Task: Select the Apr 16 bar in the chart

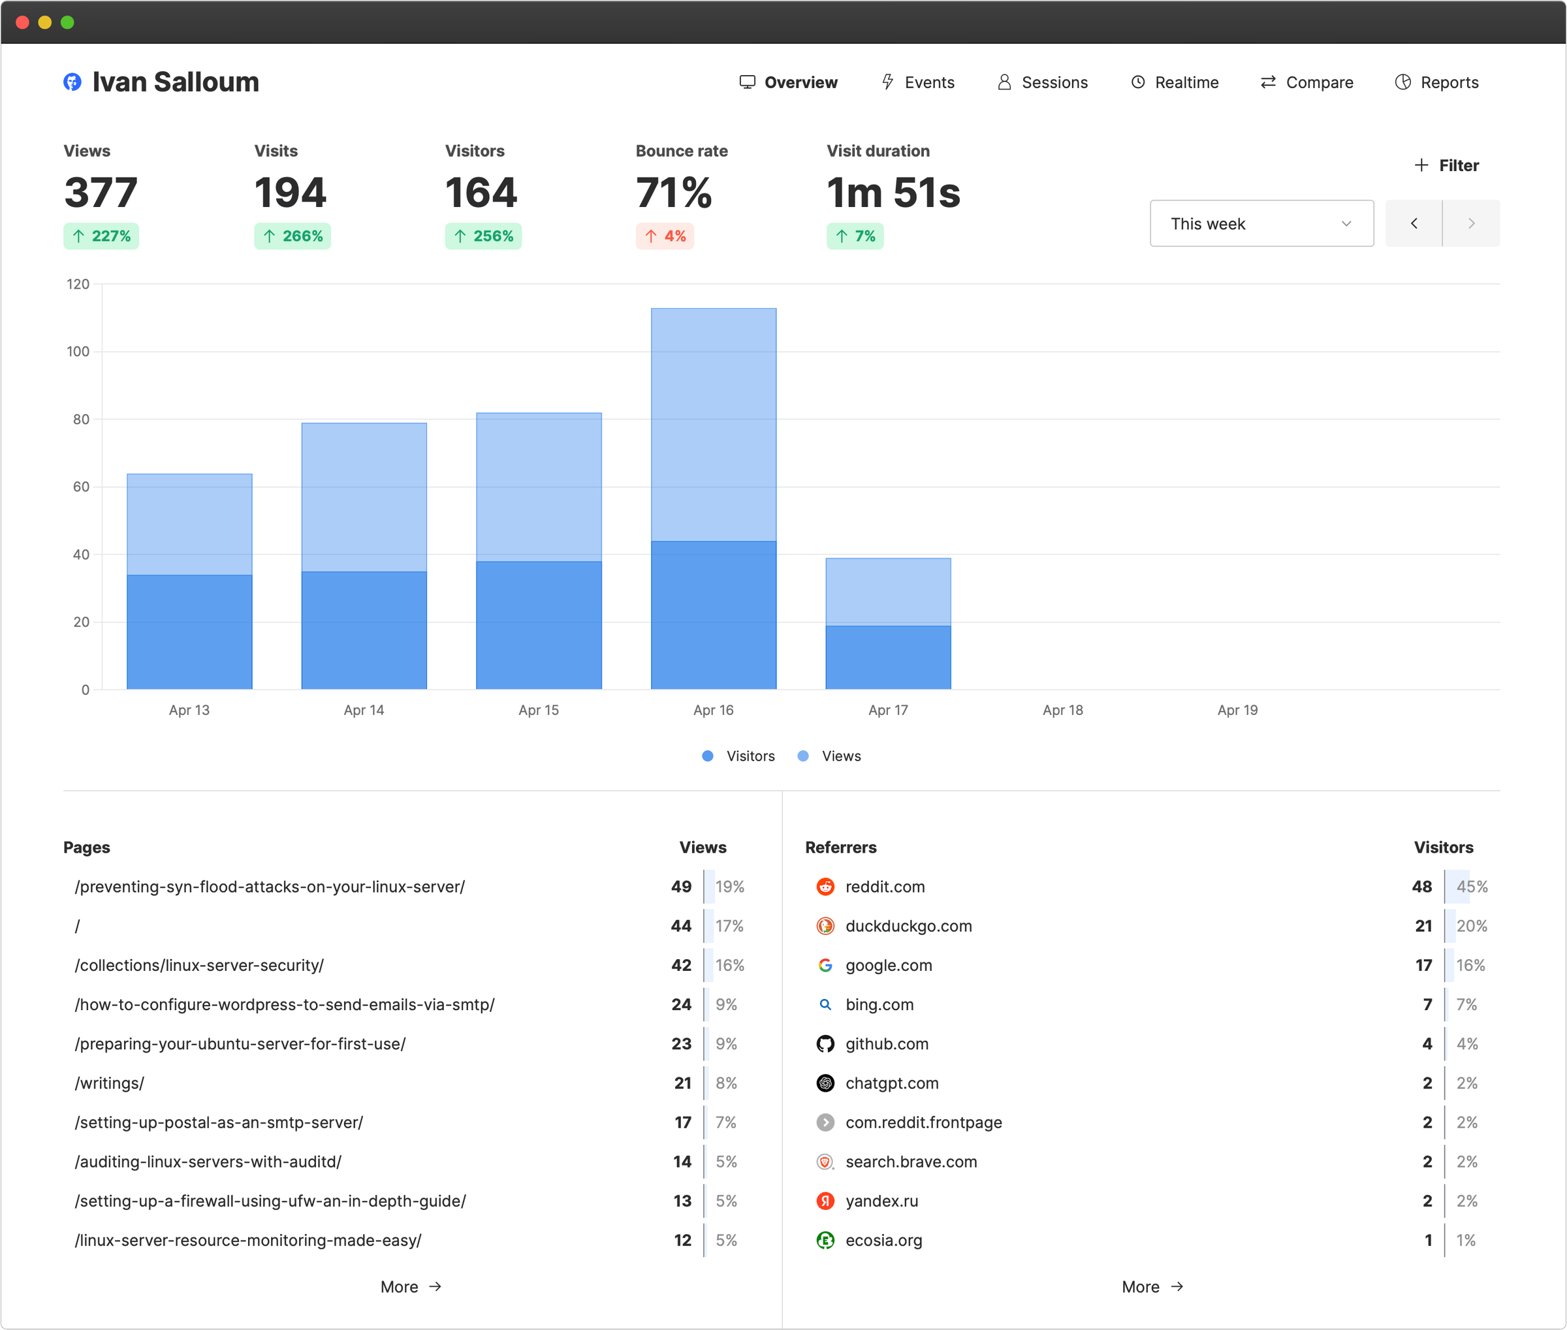Action: (x=712, y=498)
